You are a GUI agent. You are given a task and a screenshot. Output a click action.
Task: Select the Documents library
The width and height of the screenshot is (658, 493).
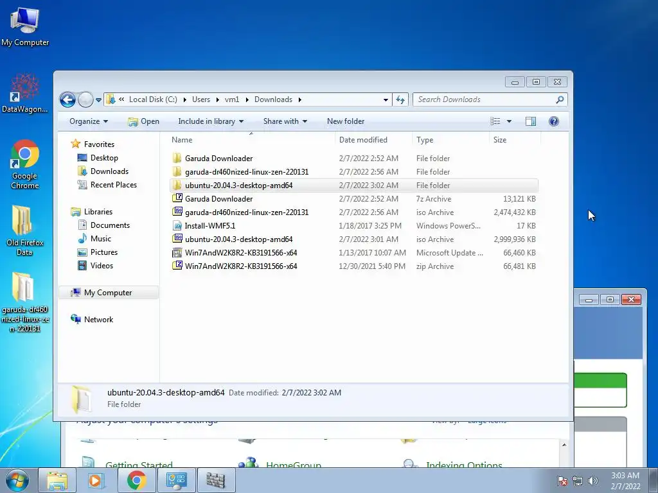103,225
